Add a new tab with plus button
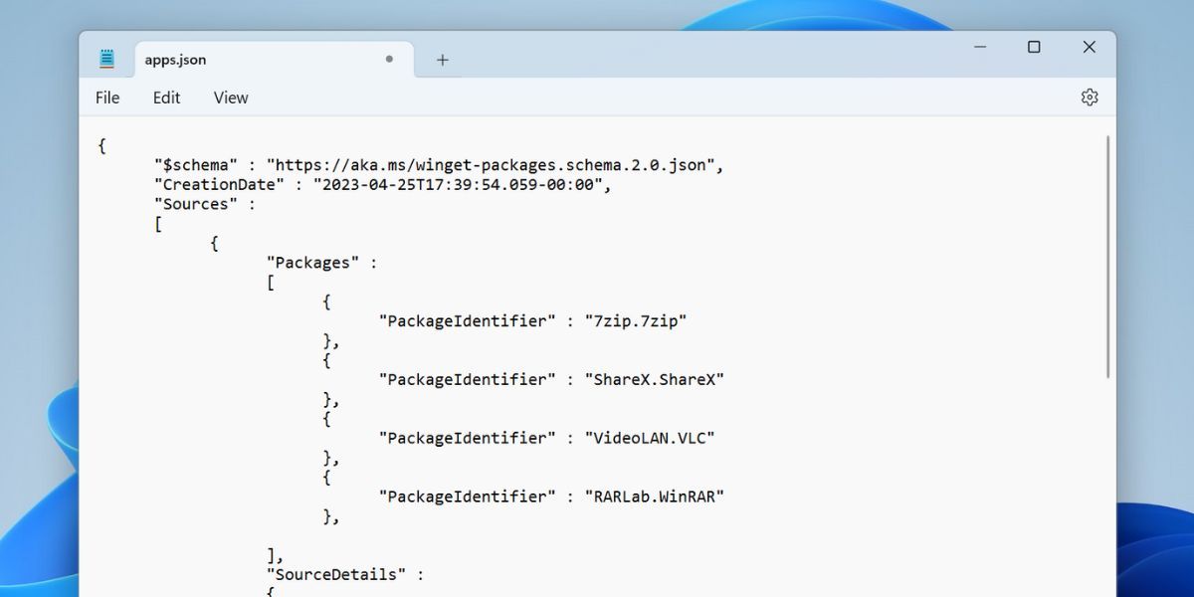Image resolution: width=1194 pixels, height=597 pixels. pyautogui.click(x=443, y=60)
